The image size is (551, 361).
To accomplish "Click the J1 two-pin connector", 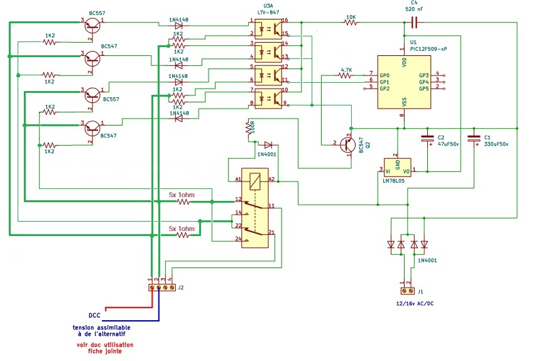I will [x=408, y=291].
